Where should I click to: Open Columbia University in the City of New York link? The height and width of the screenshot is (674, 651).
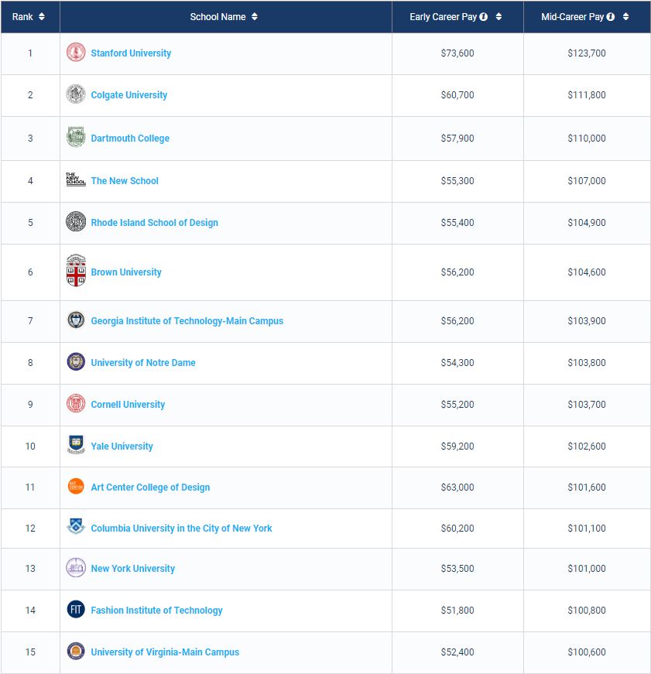point(181,529)
